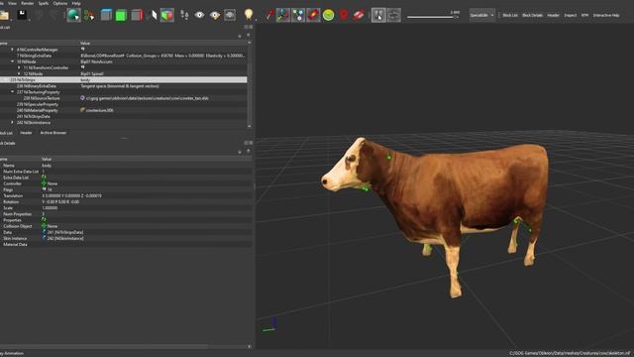Click the Header toolbar button
This screenshot has height=357, width=634.
click(x=553, y=16)
